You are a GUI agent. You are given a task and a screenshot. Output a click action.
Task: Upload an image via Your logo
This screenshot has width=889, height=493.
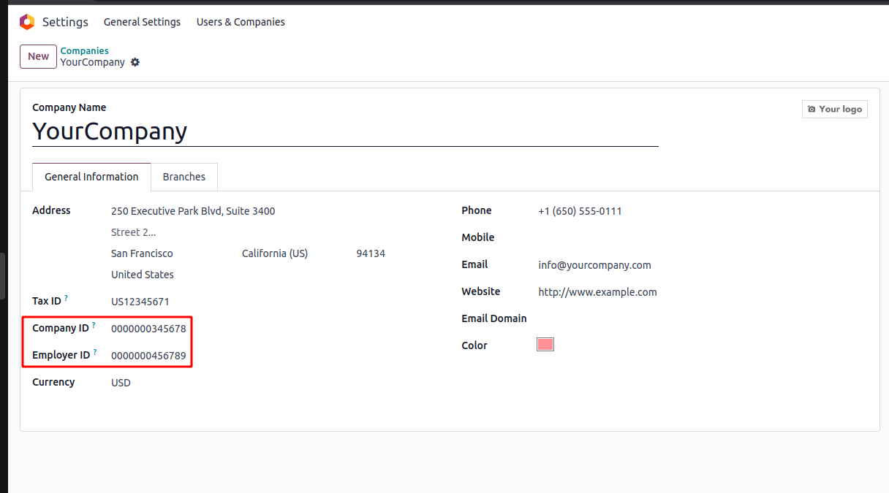point(834,109)
